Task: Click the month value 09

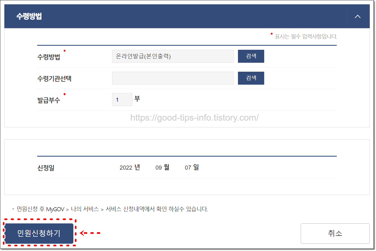Action: coord(159,168)
